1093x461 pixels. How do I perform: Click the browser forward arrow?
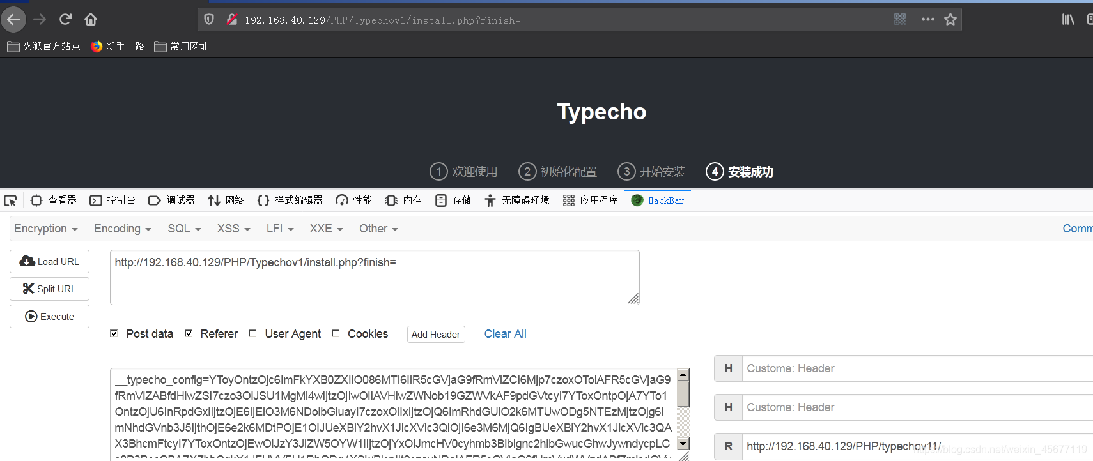coord(40,20)
